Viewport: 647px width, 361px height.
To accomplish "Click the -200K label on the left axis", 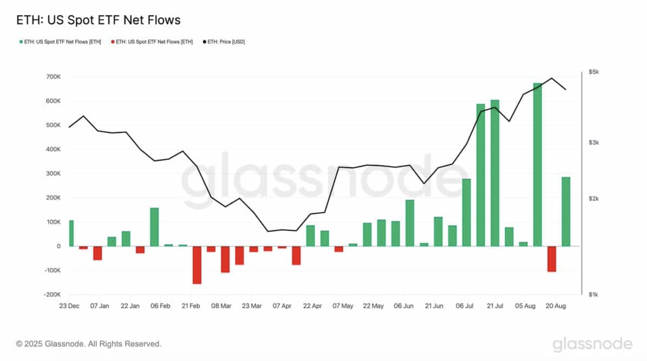I will 52,294.
